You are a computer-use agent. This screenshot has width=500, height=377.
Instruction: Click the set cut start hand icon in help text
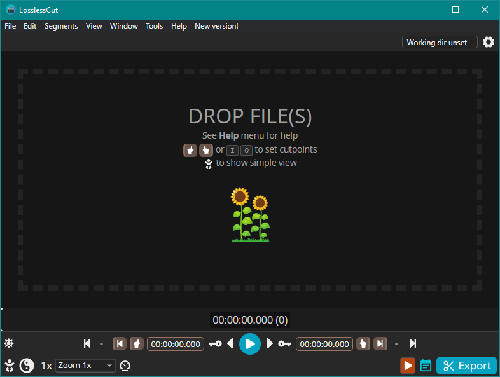(x=190, y=150)
